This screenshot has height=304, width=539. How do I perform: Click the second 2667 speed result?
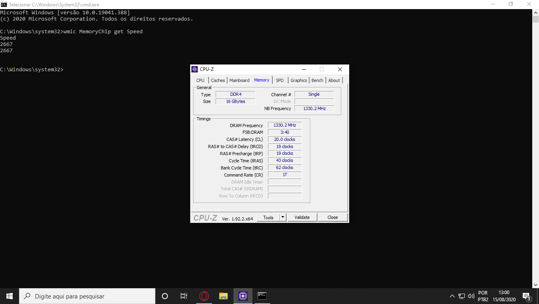coord(6,50)
